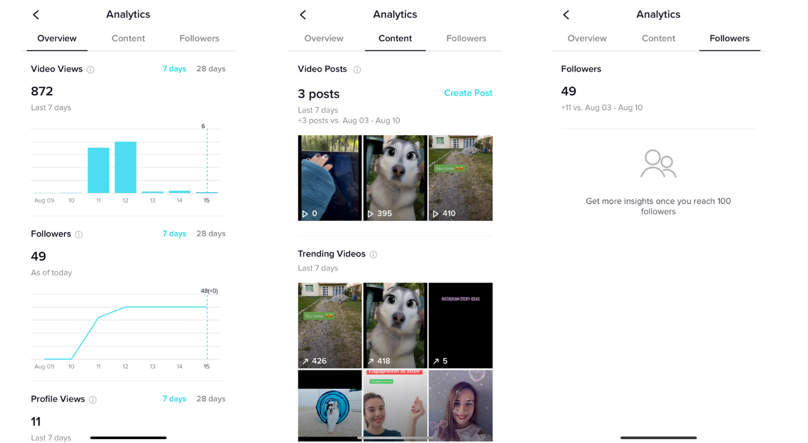Tap 'Get more insights once you reach 100 followers'

pos(658,206)
